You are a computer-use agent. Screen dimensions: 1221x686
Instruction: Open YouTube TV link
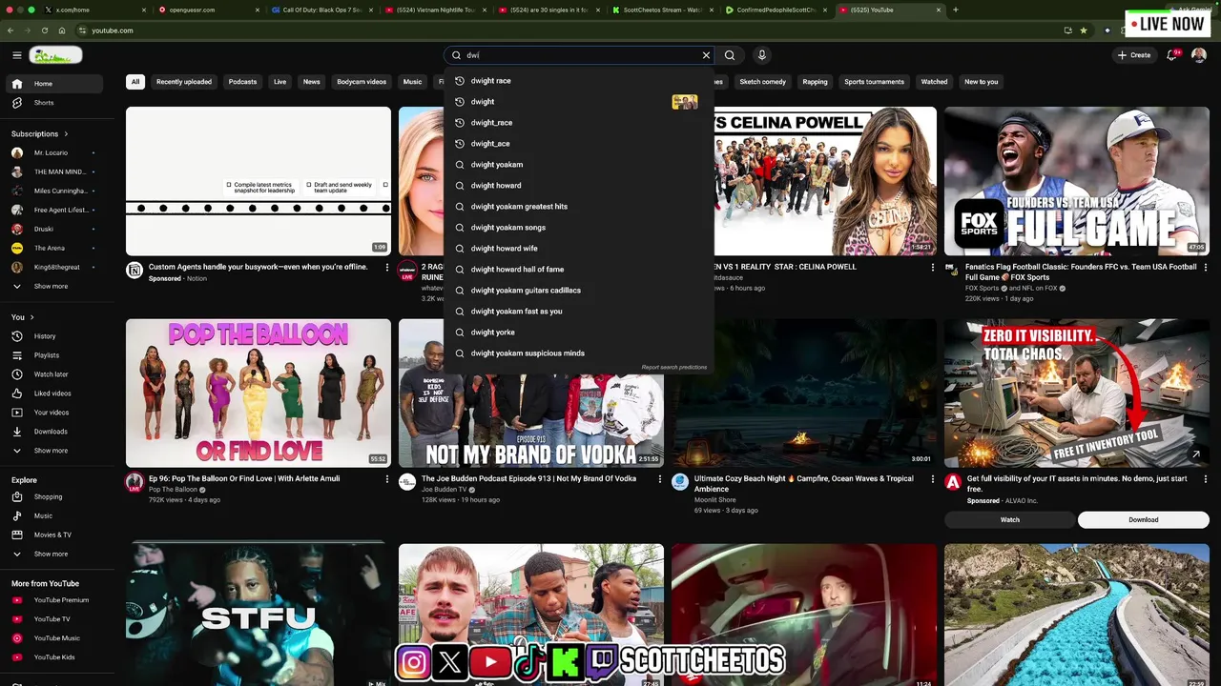pos(55,619)
